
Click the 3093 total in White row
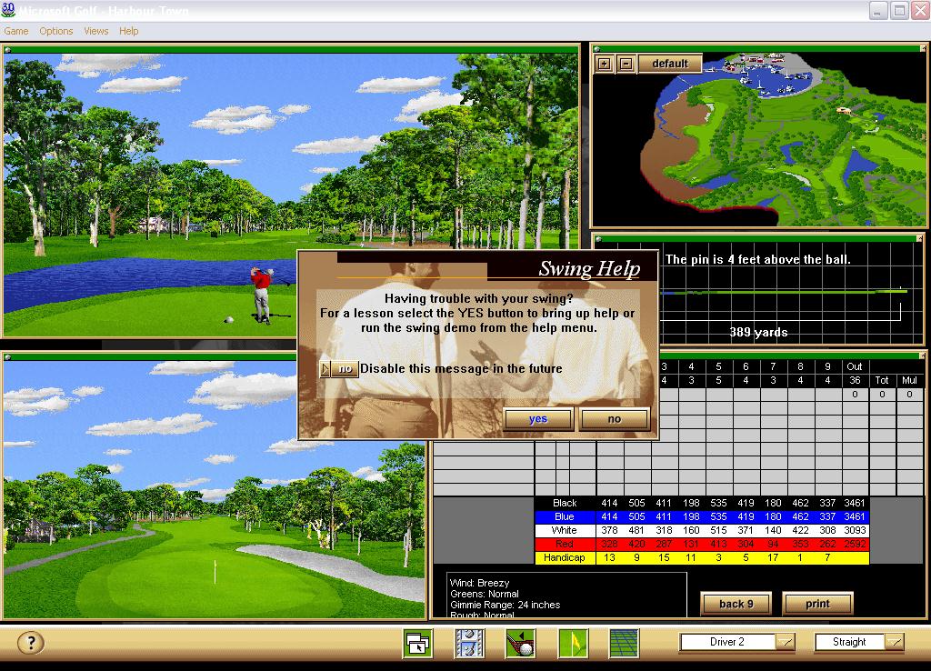855,530
